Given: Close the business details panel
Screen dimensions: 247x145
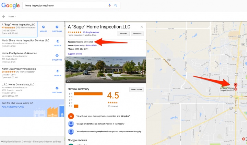Looking at the screenshot, I should 142,27.
